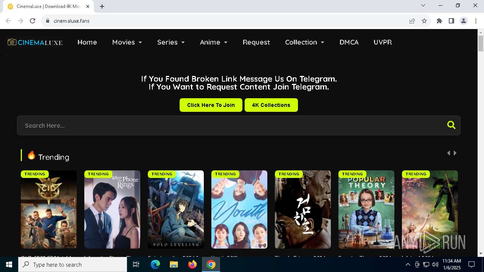This screenshot has height=272, width=484.
Task: Open the share this page icon
Action: [x=412, y=21]
